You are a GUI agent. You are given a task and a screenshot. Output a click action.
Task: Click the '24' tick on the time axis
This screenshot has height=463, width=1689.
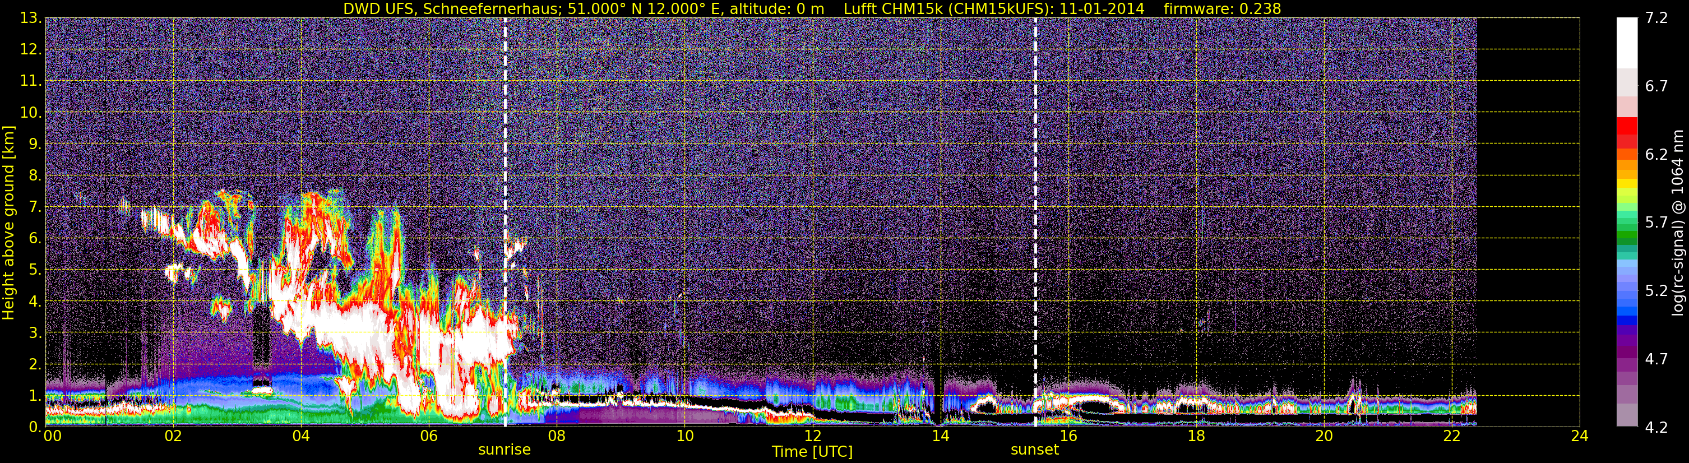(x=1580, y=437)
